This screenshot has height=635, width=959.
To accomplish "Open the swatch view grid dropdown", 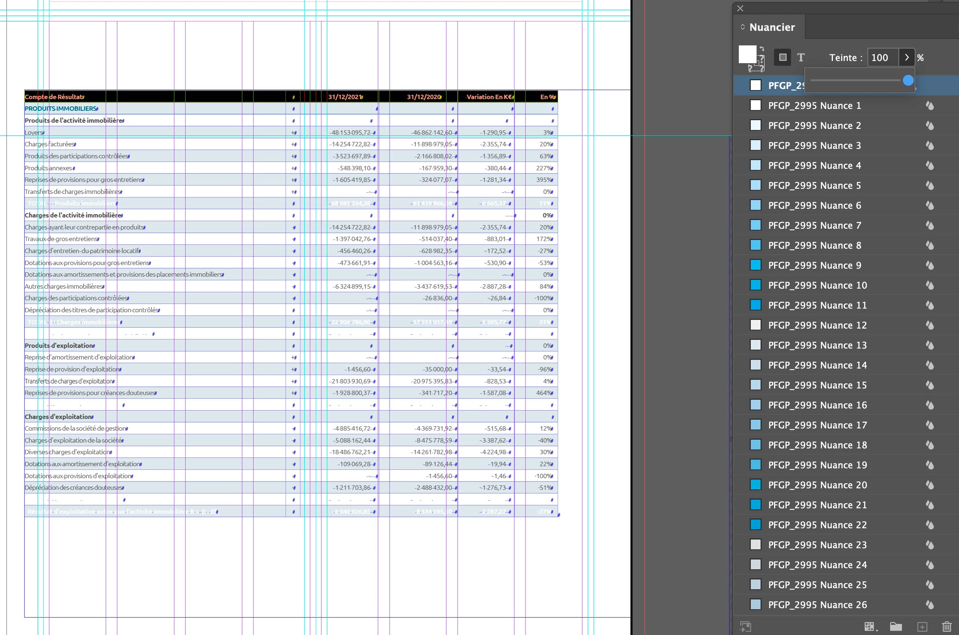I will coord(871,627).
